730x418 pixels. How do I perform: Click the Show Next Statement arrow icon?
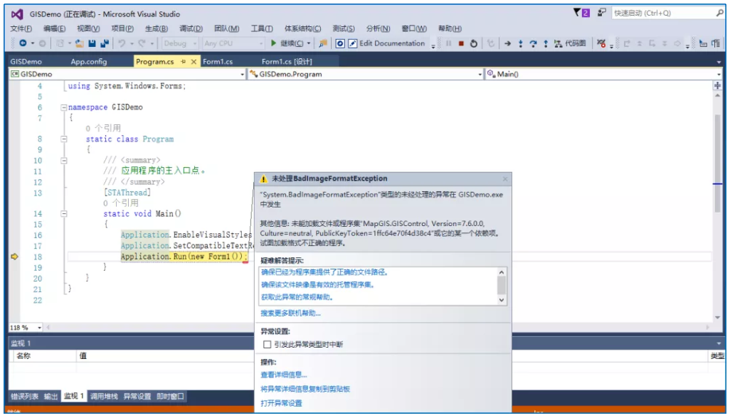(507, 43)
